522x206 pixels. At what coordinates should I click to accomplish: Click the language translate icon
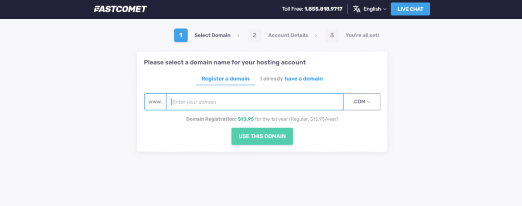[x=356, y=9]
